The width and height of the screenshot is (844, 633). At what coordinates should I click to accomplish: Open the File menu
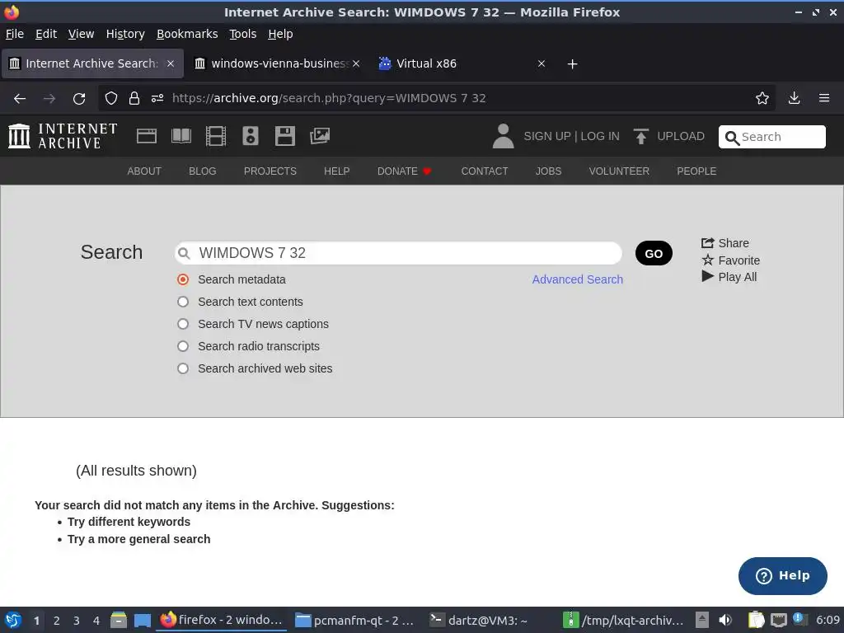[x=15, y=34]
